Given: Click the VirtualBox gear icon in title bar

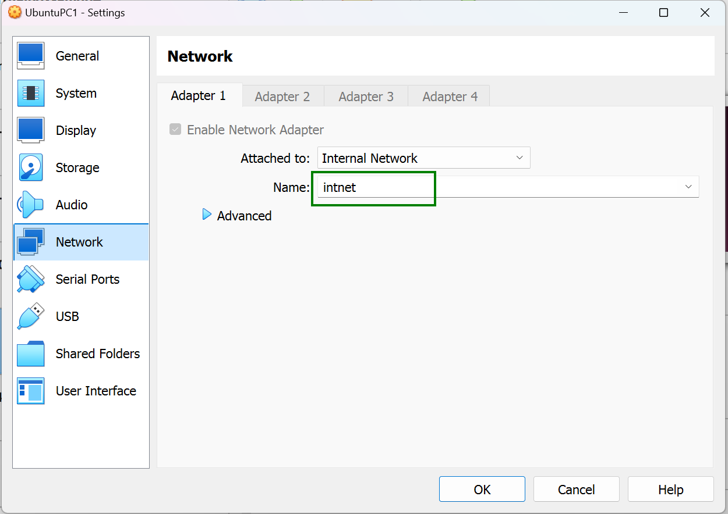Looking at the screenshot, I should coord(14,12).
